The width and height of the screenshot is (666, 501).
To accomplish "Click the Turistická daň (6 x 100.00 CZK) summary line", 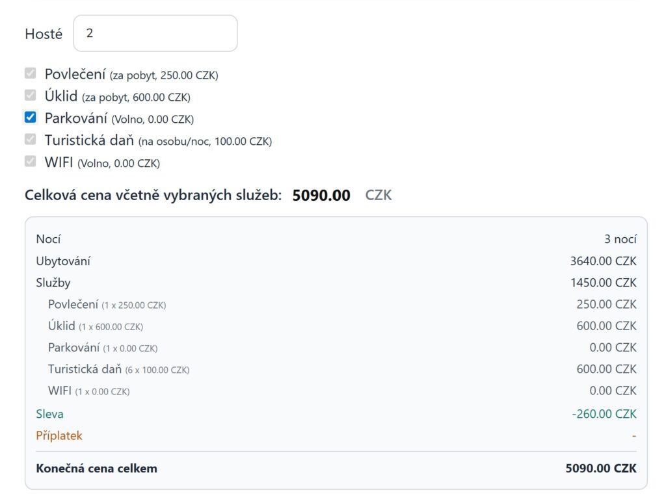I will pyautogui.click(x=118, y=369).
